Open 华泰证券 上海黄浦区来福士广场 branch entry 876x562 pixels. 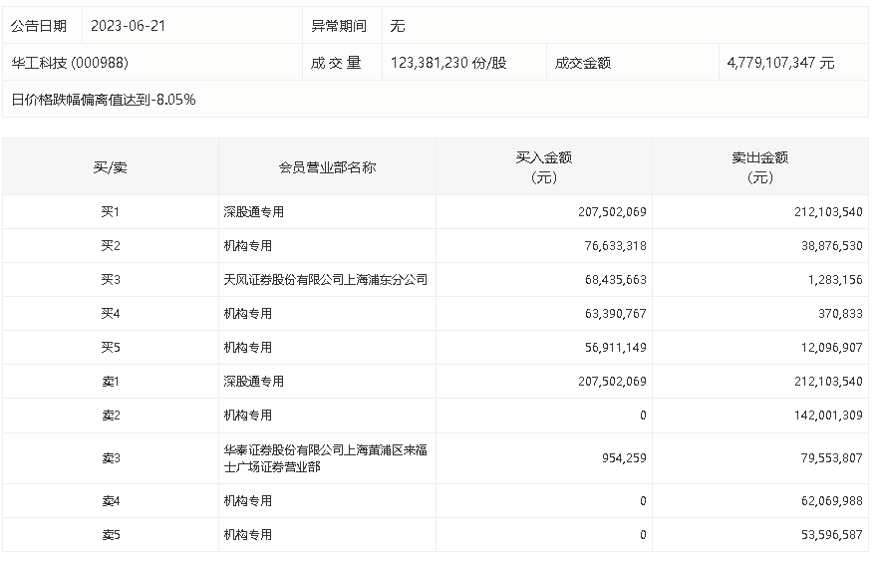pyautogui.click(x=325, y=458)
